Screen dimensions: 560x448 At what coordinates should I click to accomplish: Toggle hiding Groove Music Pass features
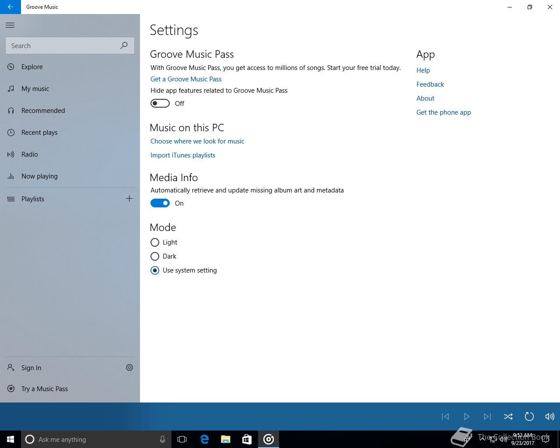[x=160, y=103]
